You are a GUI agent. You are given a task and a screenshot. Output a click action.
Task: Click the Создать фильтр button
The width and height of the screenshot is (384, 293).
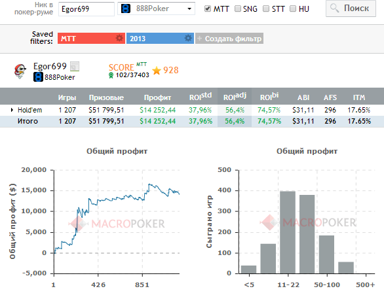pyautogui.click(x=229, y=39)
